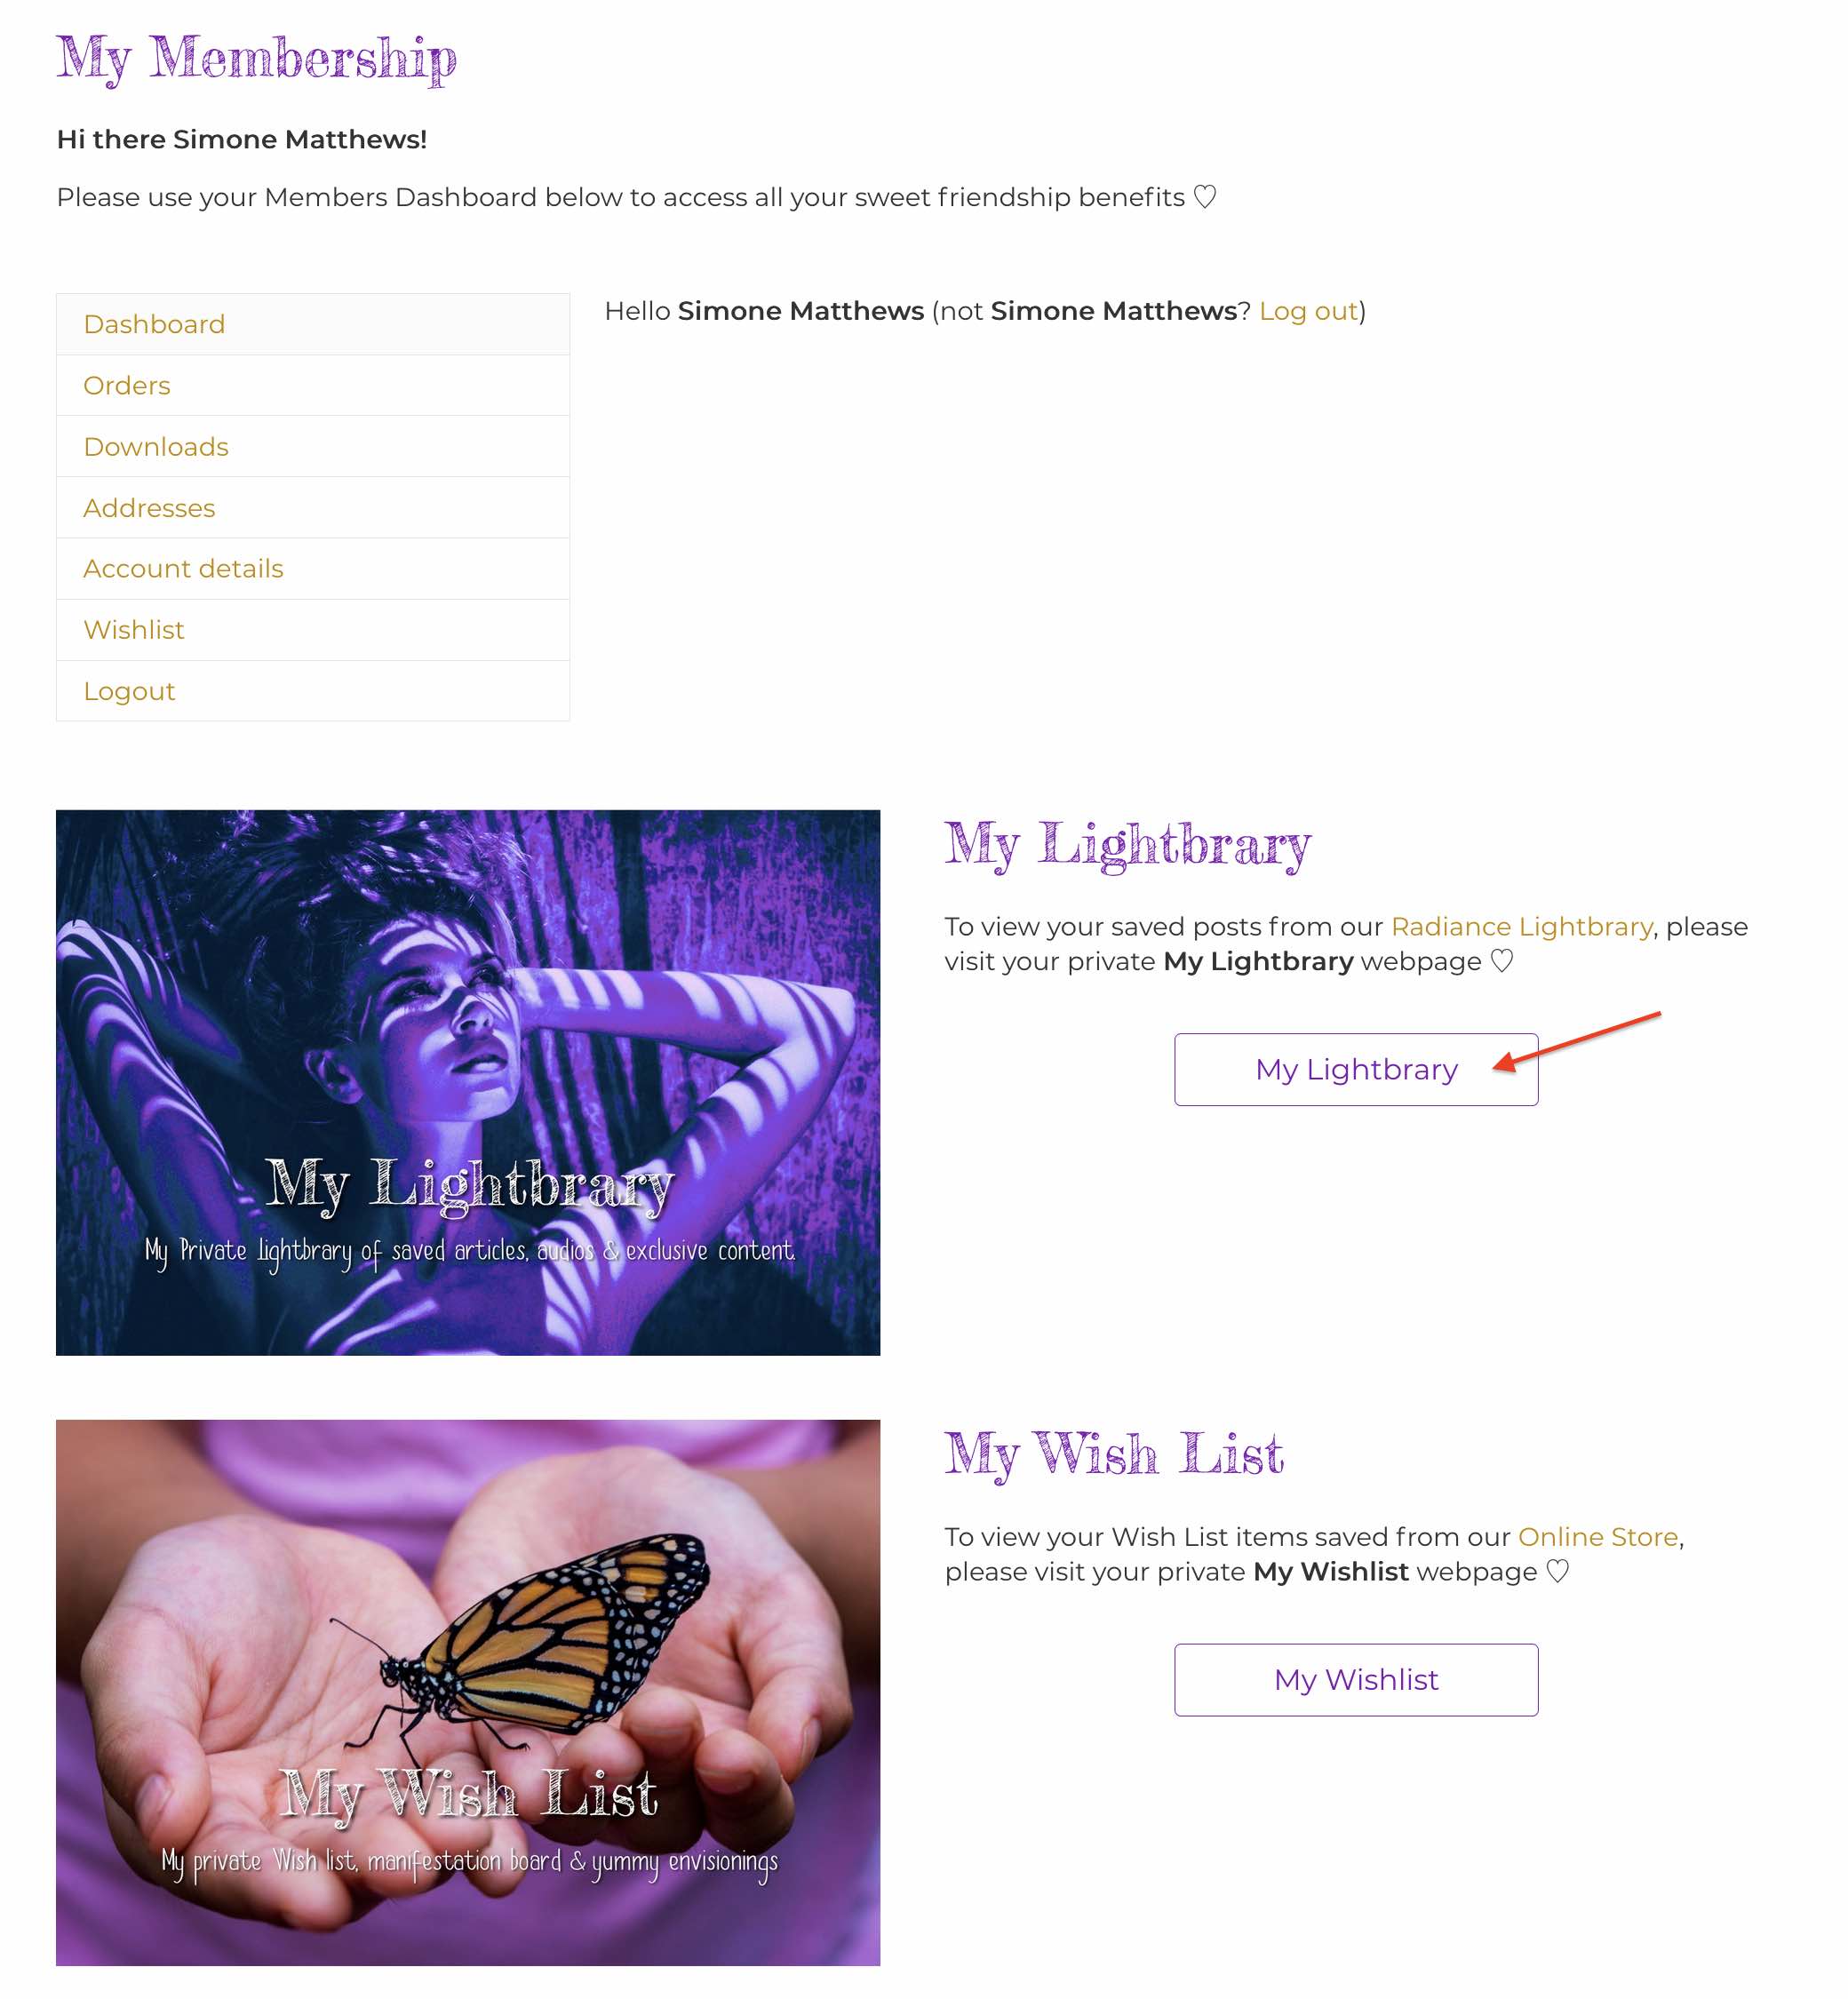
Task: Select Addresses in the sidebar menu
Action: (313, 508)
